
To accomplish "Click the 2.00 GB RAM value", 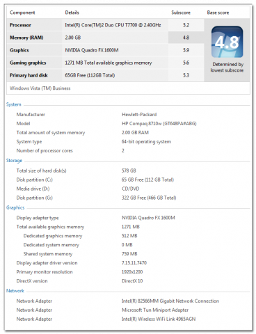I will click(x=135, y=132).
